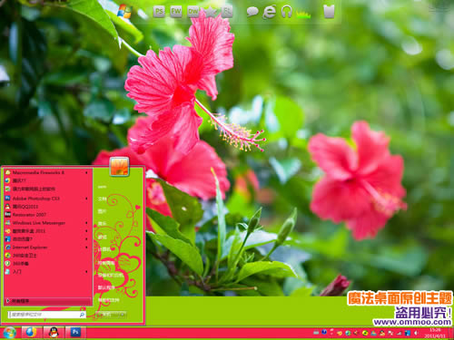
Task: Open the speech bubble chat dock icon
Action: point(252,12)
